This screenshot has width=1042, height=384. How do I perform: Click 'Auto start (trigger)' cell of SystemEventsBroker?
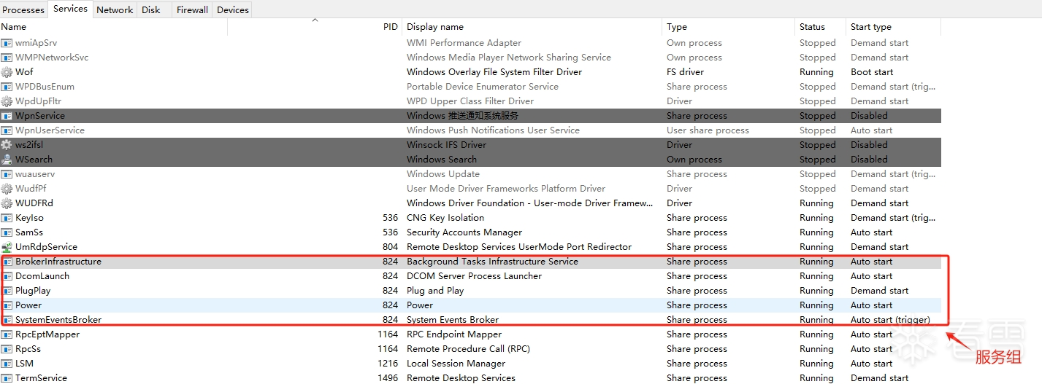tap(890, 320)
